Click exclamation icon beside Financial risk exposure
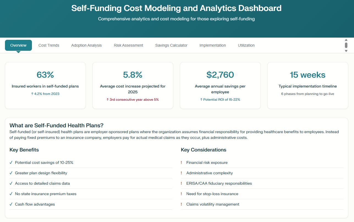This screenshot has width=354, height=222. (x=182, y=162)
